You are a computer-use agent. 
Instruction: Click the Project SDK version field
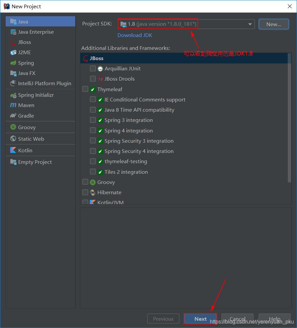(x=186, y=24)
